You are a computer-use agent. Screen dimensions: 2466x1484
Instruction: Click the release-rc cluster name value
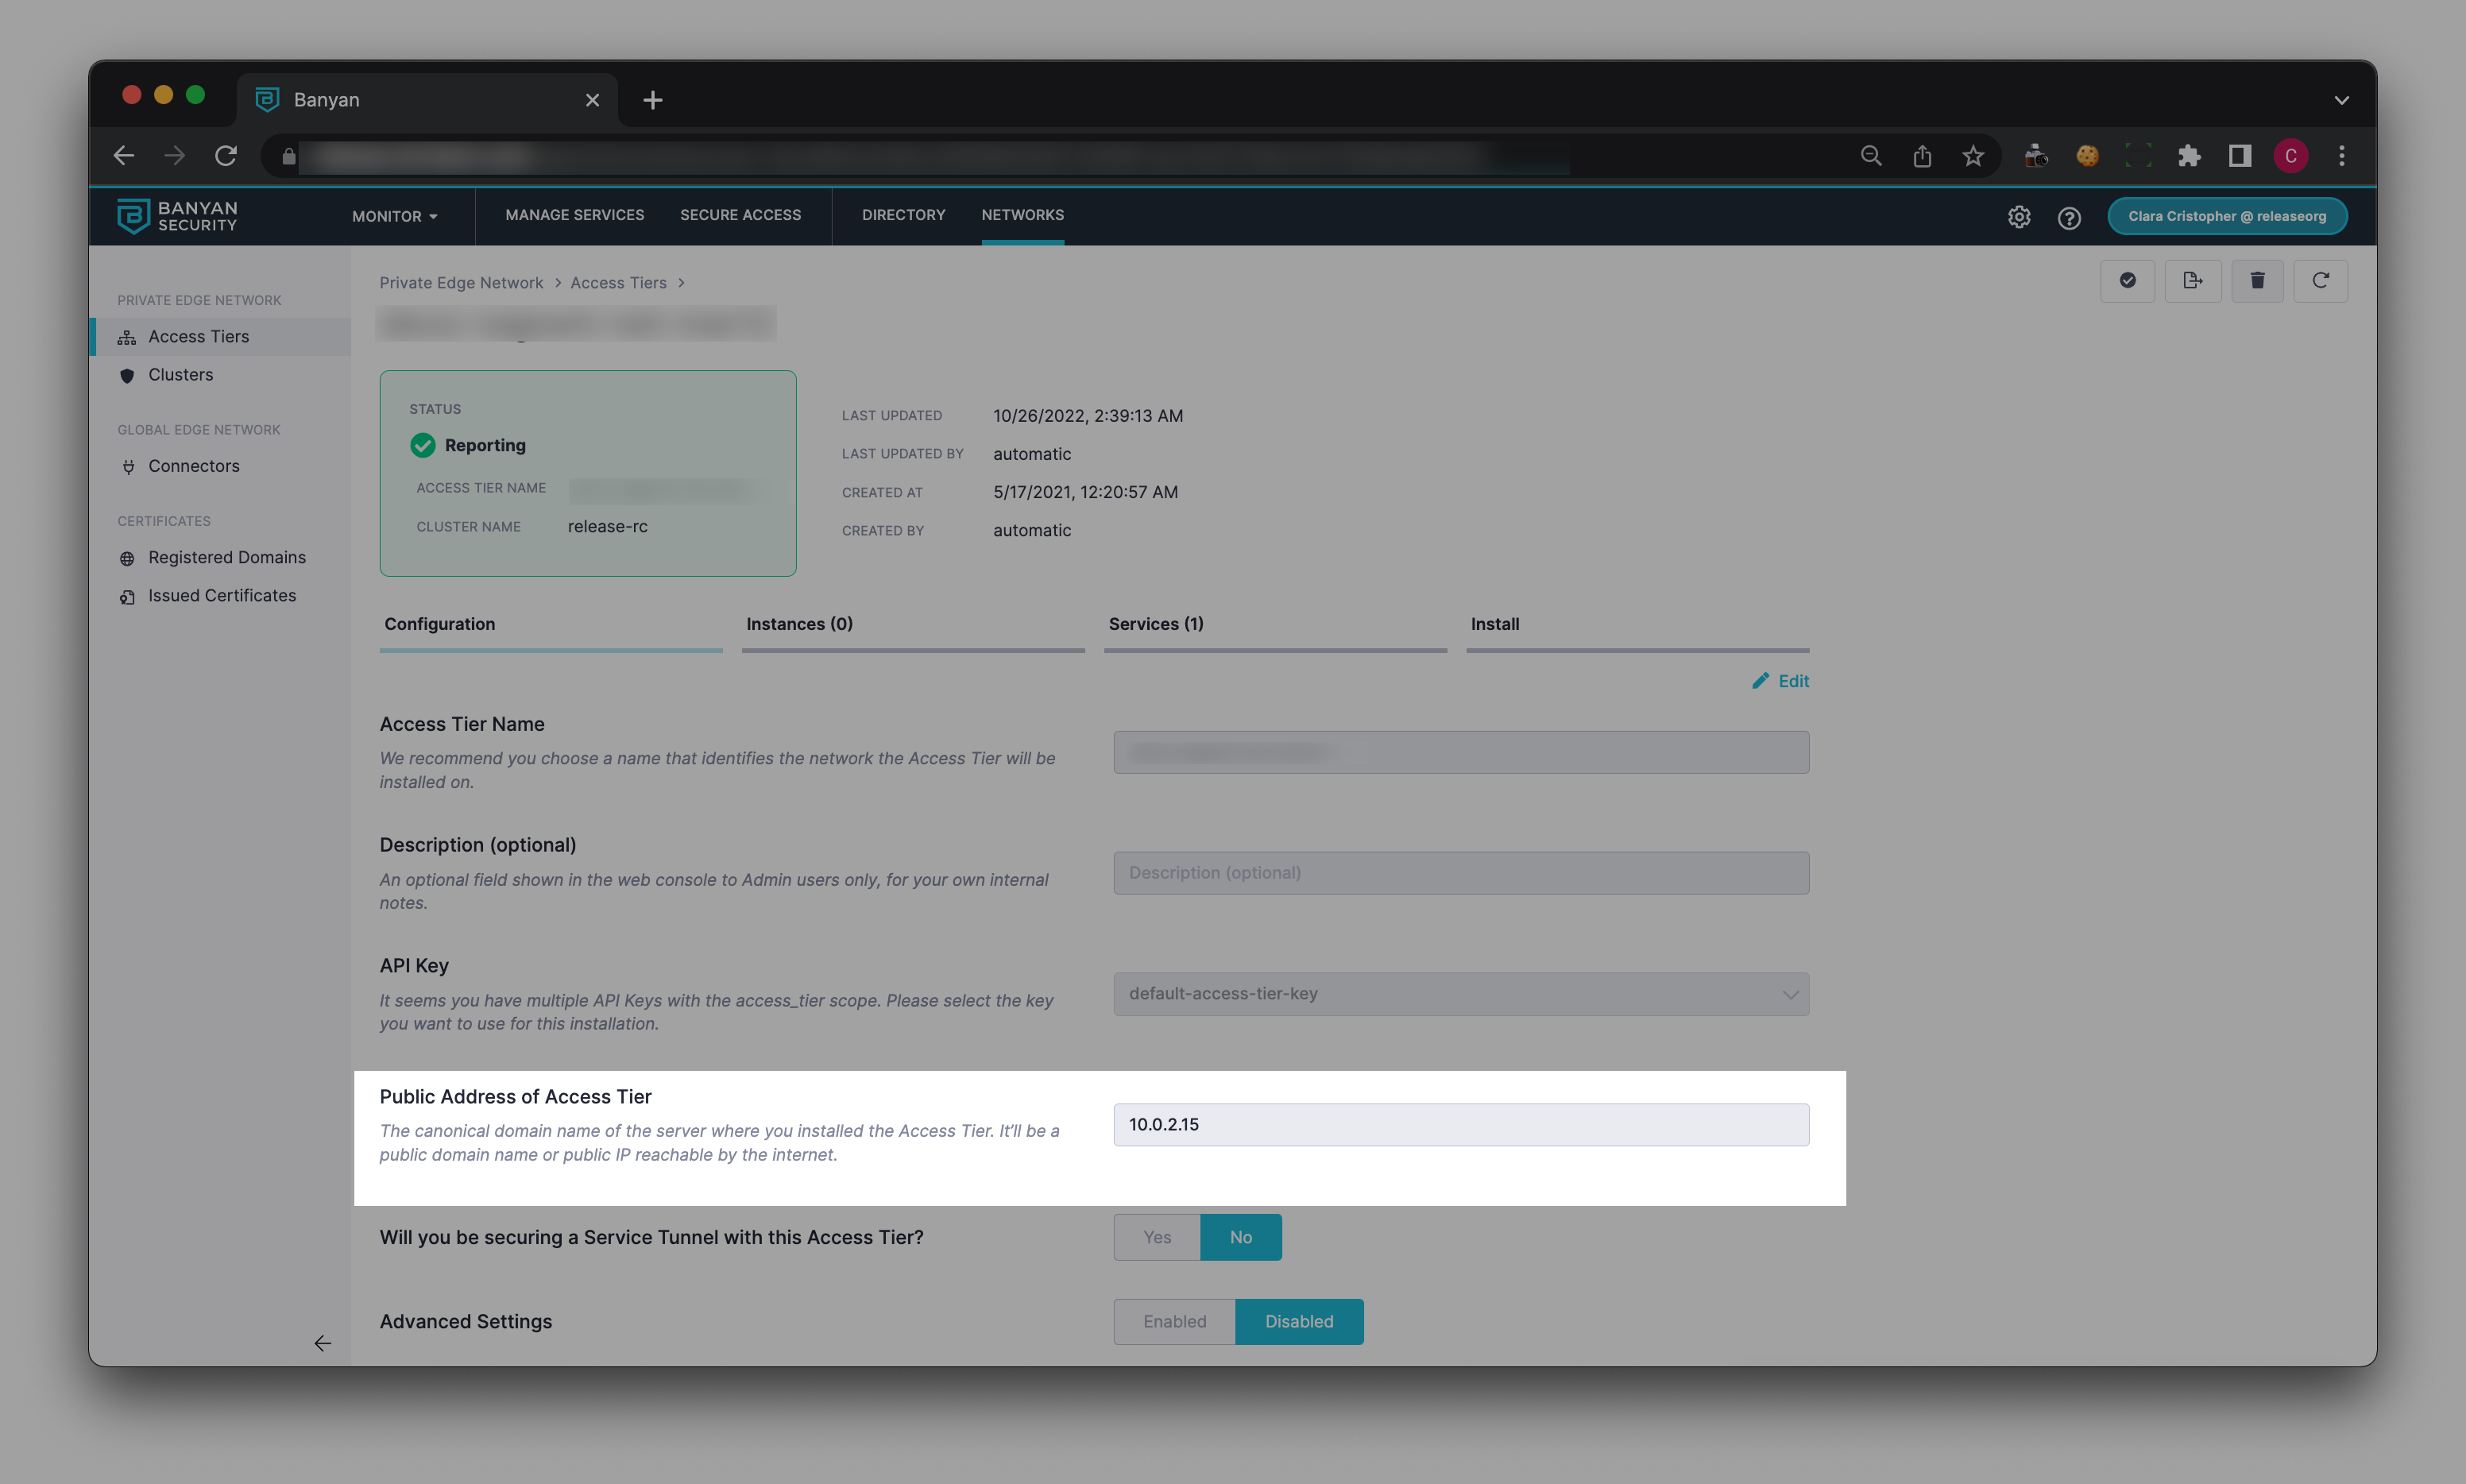coord(608,527)
